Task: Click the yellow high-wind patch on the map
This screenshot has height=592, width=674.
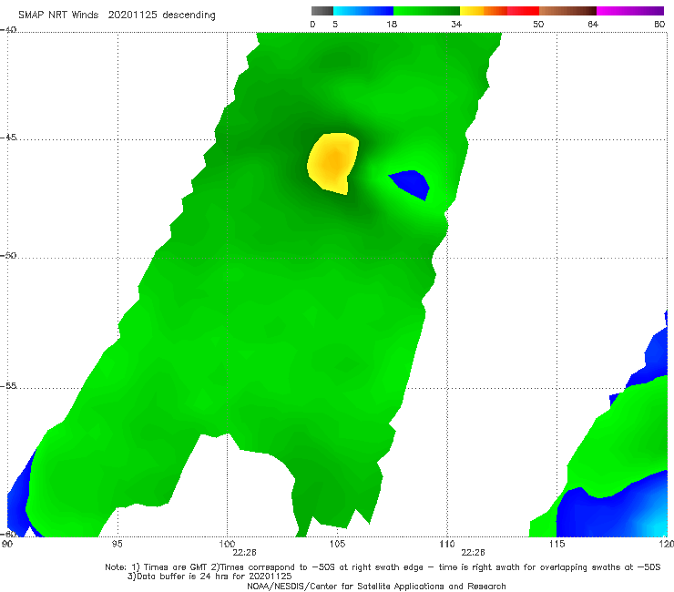Action: [333, 163]
